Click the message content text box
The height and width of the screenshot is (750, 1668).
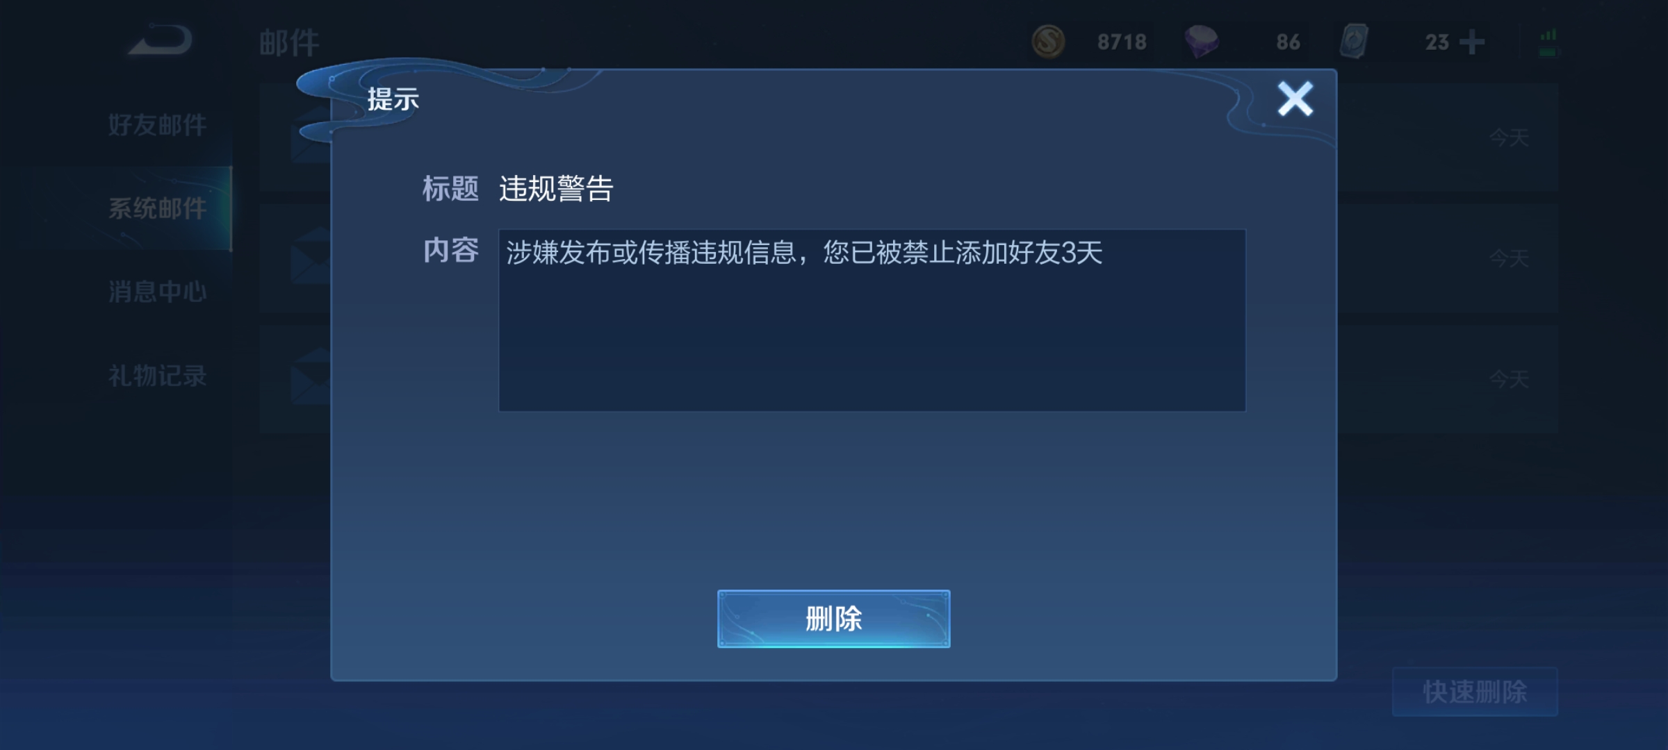[872, 320]
